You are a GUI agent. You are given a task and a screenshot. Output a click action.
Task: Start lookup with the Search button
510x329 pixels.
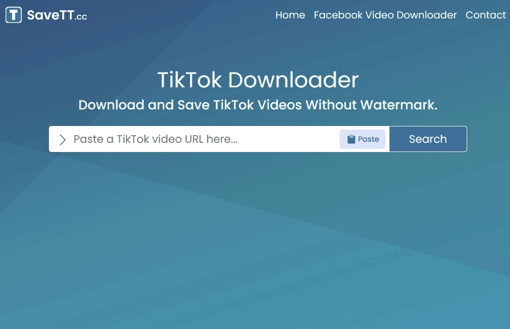428,139
